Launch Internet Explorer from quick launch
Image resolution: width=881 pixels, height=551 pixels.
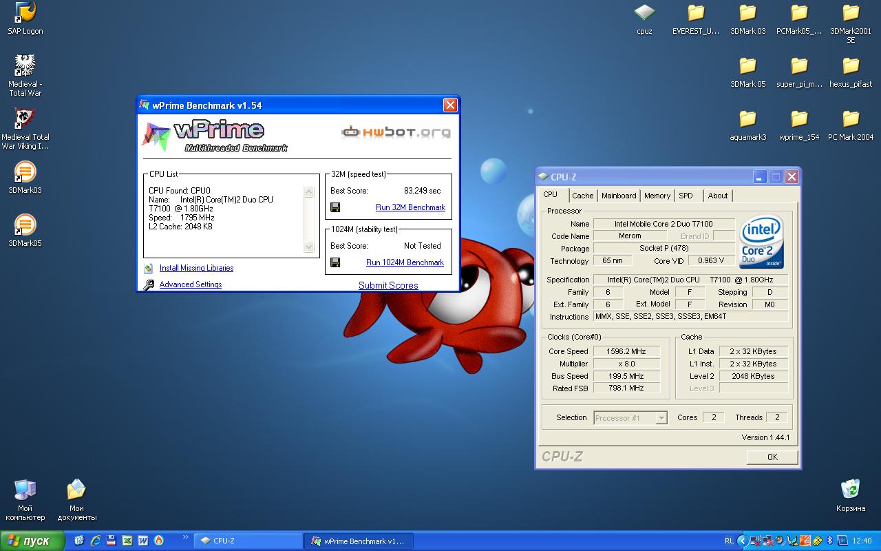tap(96, 541)
